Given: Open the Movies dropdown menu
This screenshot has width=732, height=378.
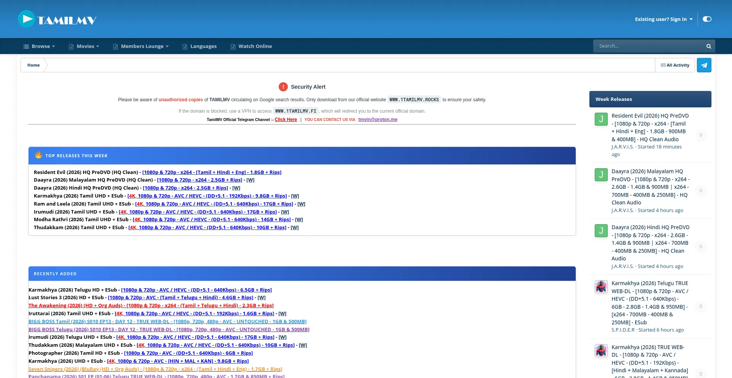Looking at the screenshot, I should point(84,46).
